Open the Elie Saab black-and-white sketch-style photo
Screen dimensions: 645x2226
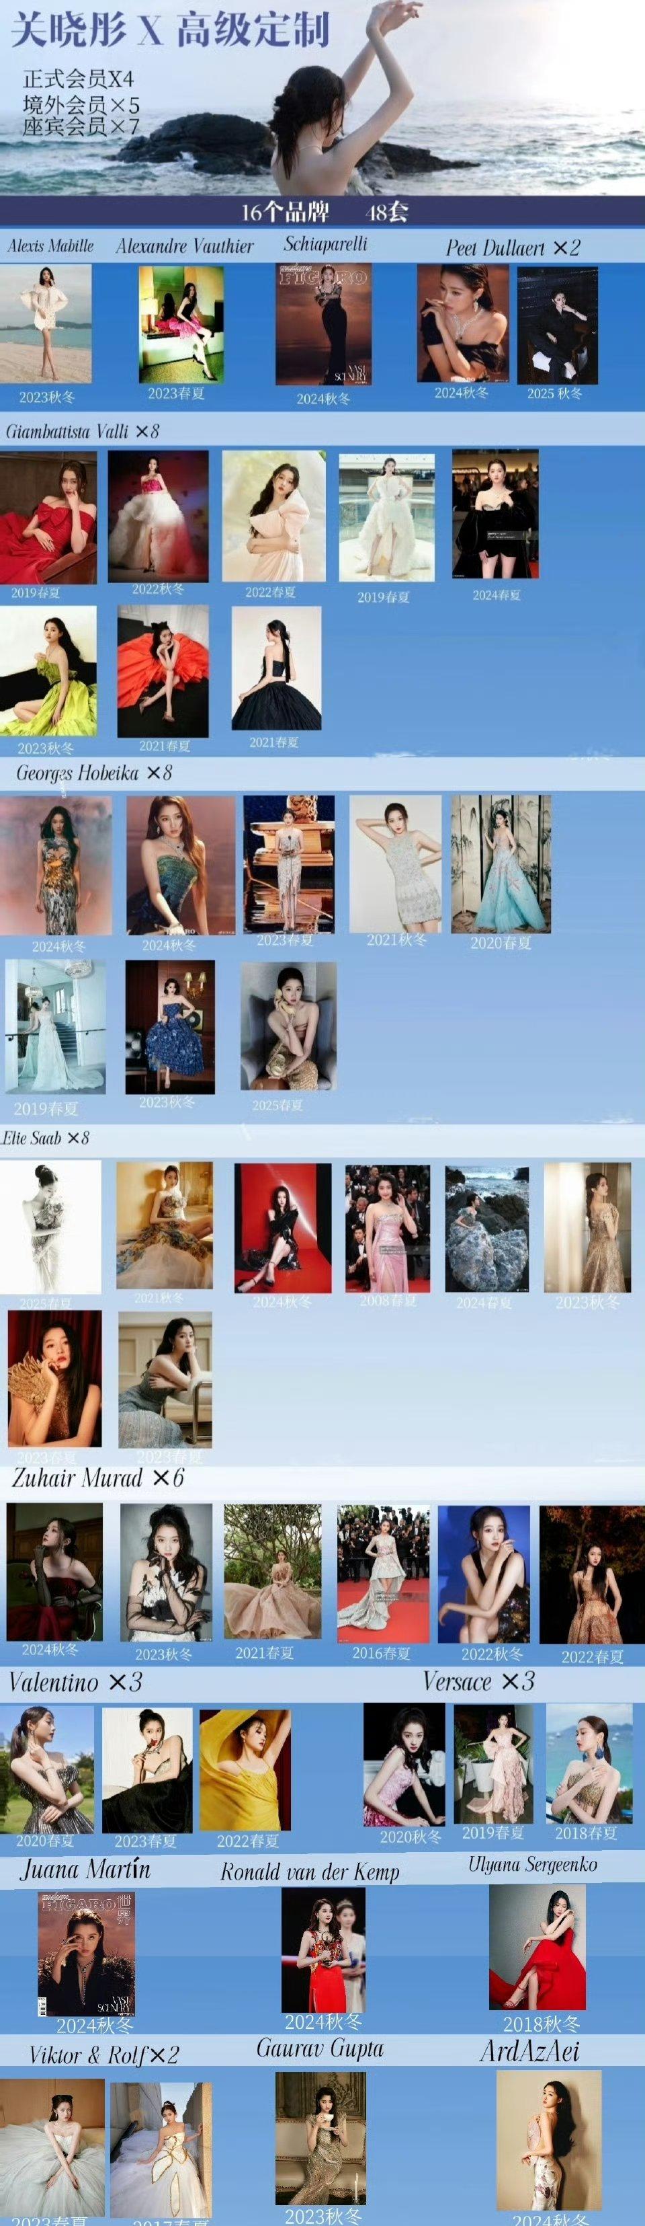[50, 1227]
